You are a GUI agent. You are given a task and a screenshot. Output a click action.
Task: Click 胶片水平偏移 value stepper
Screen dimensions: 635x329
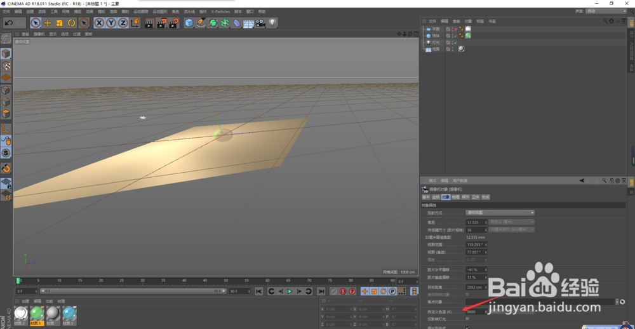(x=486, y=269)
